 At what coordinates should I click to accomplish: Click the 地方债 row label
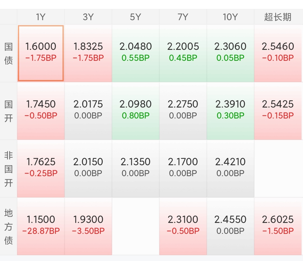pyautogui.click(x=8, y=226)
